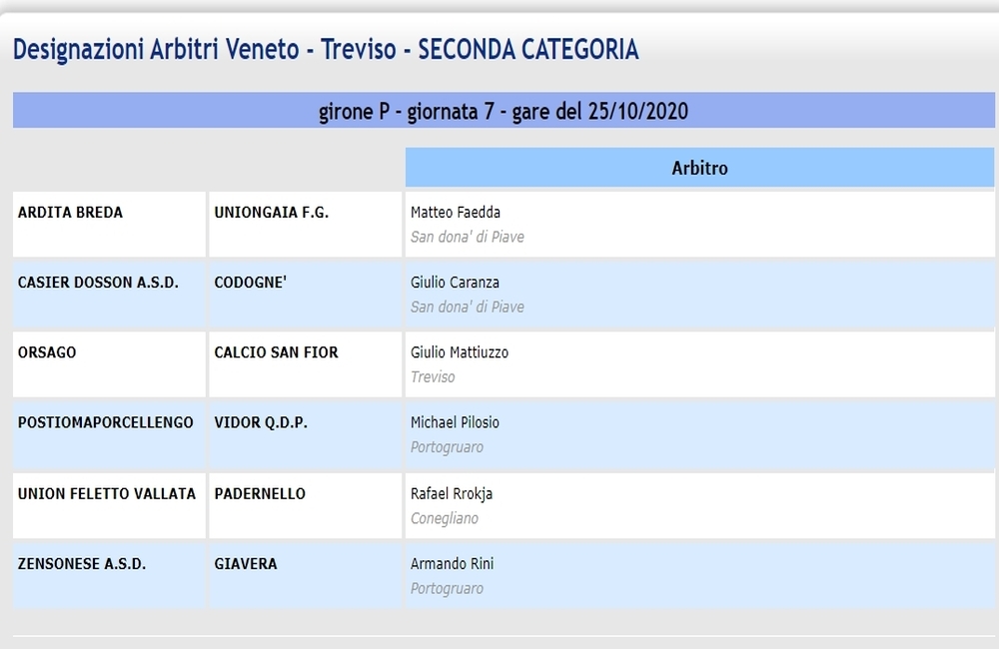This screenshot has height=649, width=999.
Task: Click the VIDOR Q.D.P. team cell
Action: click(x=305, y=435)
